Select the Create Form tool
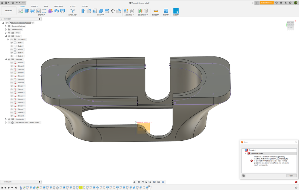Screen dimensions: 299x190 pyautogui.click(x=50, y=11)
